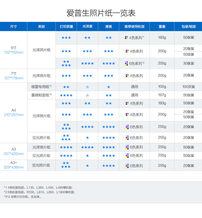202x218 pixels.
Task: Click 50张装 in the 重磅粗面纸 row
Action: pos(188,95)
